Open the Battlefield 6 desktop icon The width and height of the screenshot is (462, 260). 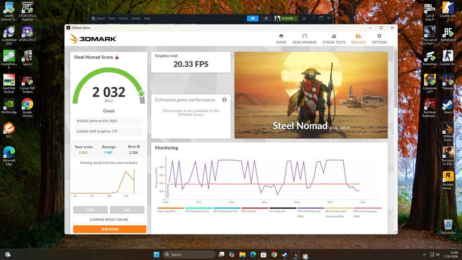[x=448, y=34]
